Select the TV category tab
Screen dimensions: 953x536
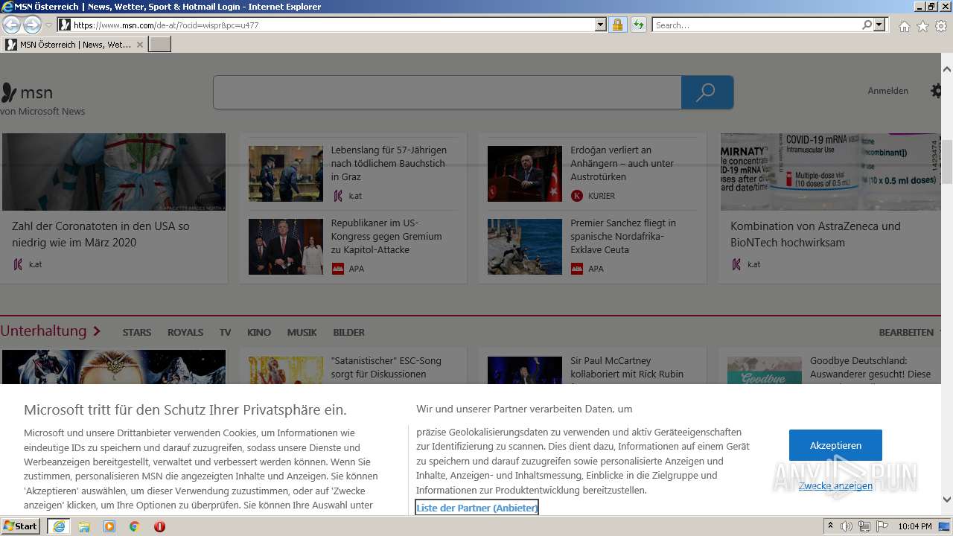point(225,332)
